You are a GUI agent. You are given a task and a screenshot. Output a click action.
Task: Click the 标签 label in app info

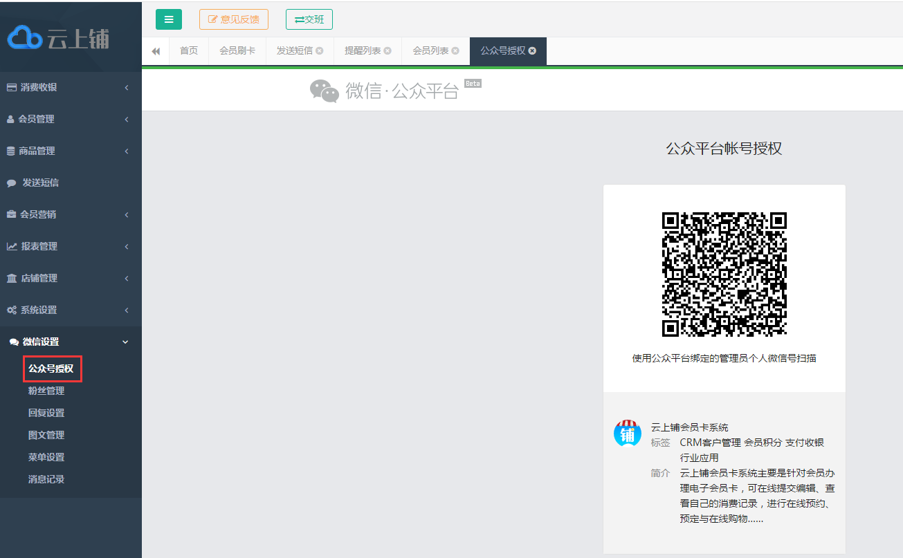click(x=661, y=443)
